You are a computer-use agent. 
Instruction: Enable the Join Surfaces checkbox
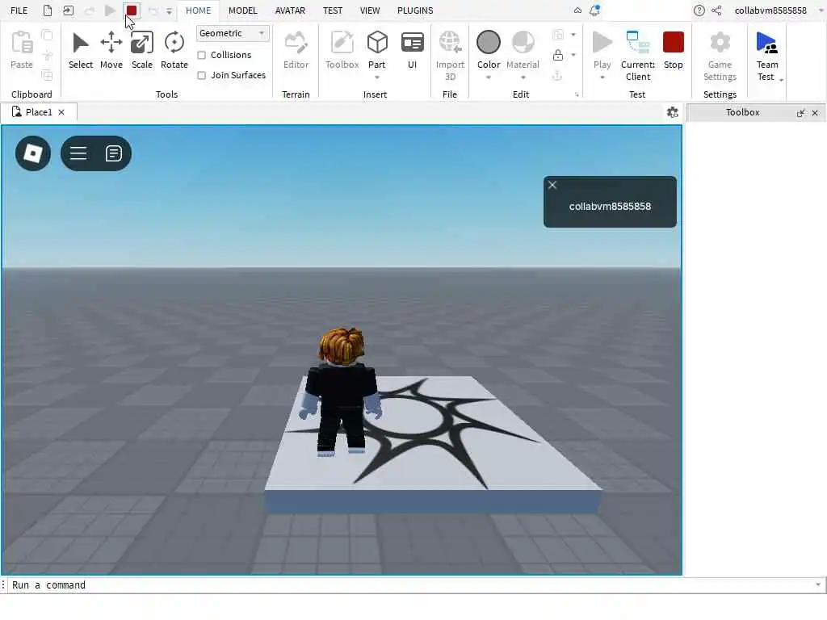pos(201,75)
